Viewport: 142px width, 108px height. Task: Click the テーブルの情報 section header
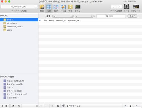tap(7, 77)
